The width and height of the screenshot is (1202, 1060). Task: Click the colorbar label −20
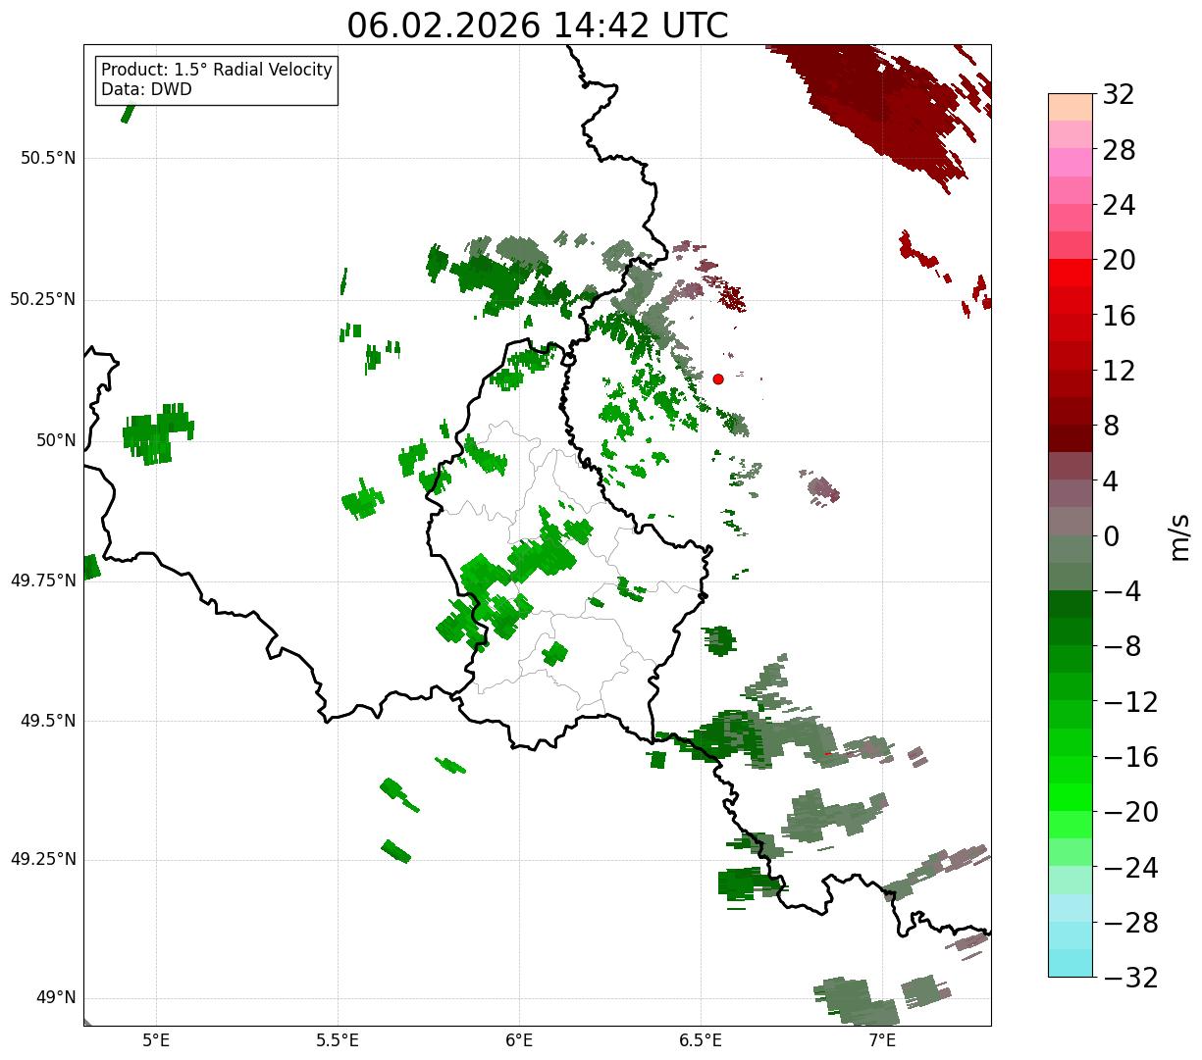coord(1130,812)
